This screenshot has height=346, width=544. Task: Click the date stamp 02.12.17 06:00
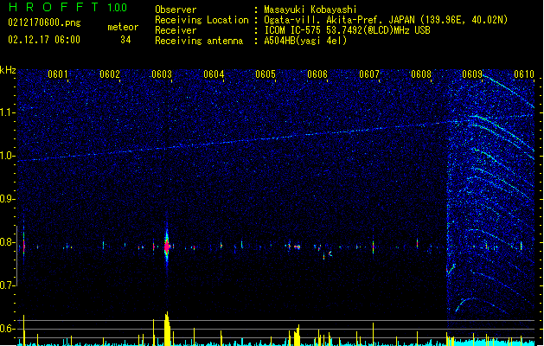tap(44, 40)
